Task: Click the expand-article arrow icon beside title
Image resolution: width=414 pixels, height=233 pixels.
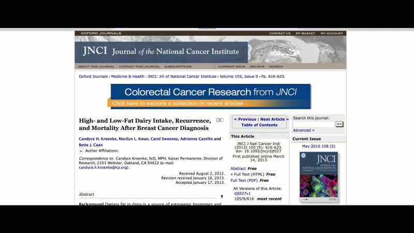Action: click(219, 120)
